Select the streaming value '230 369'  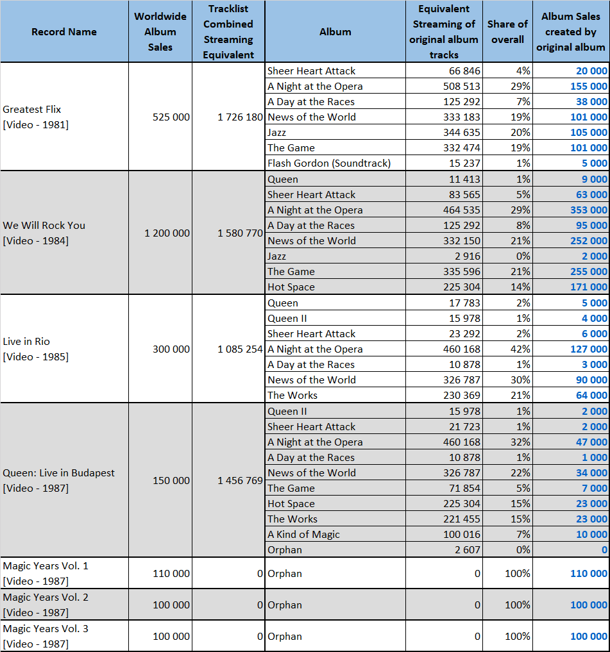tap(461, 396)
